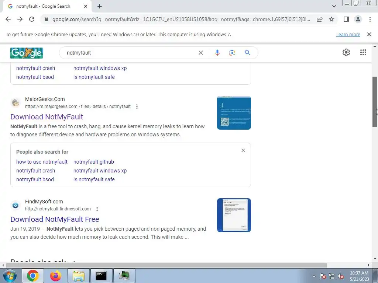Open the Command Prompt taskbar button
This screenshot has height=283, width=378.
pos(101,276)
